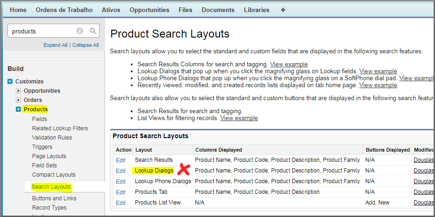This screenshot has width=435, height=217.
Task: Go to the Home tab
Action: click(18, 10)
